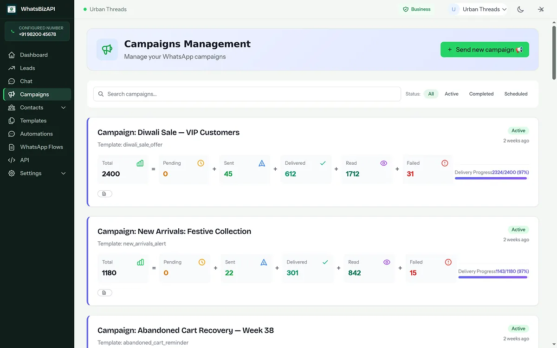Viewport: 557px width, 348px height.
Task: Open Templates in sidebar
Action: 37,121
